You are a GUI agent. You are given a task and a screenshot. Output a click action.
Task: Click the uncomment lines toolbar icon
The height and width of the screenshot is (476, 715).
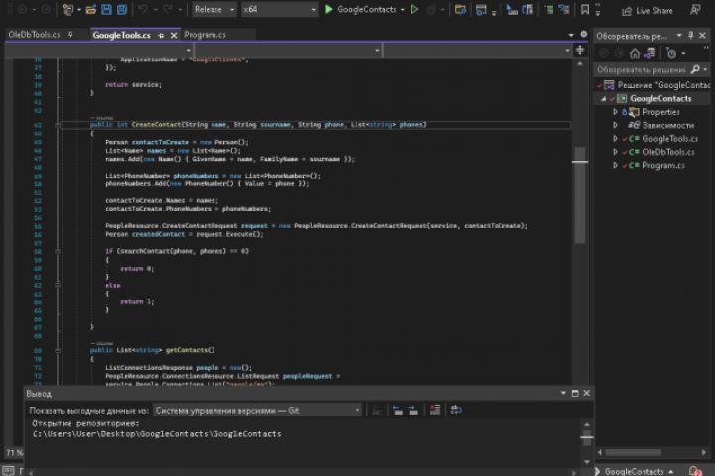(564, 9)
